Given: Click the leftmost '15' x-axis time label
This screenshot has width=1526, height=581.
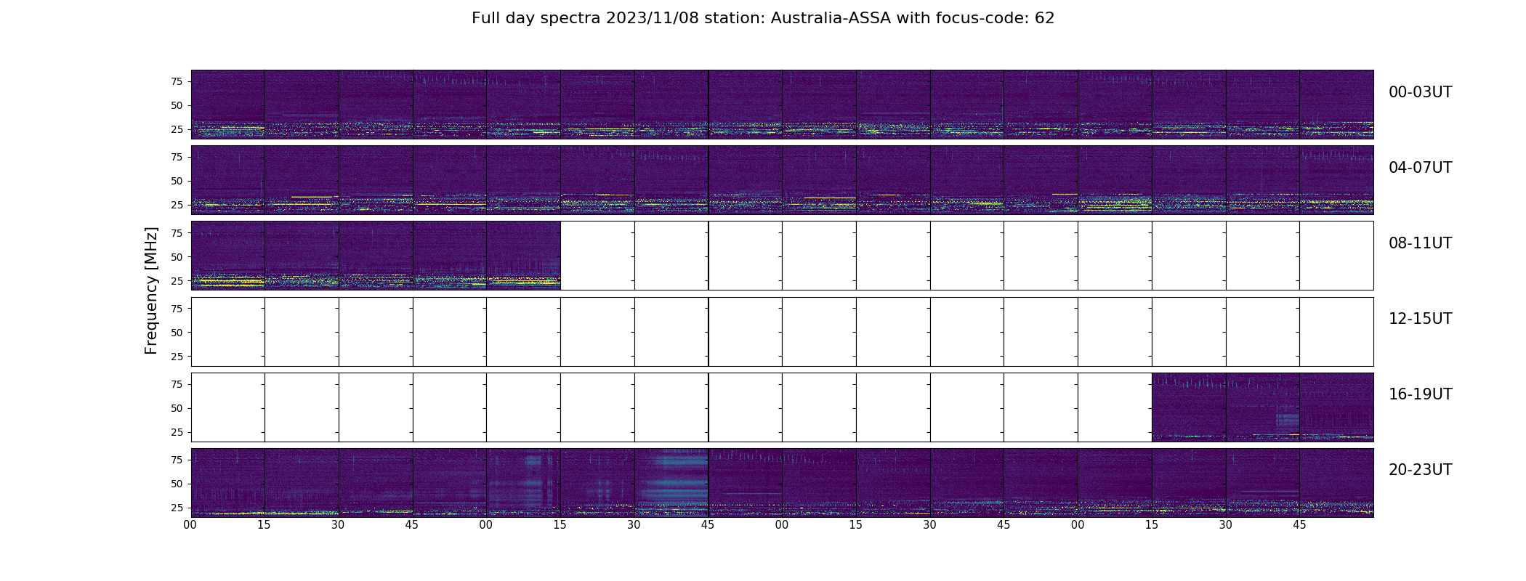Looking at the screenshot, I should pyautogui.click(x=265, y=525).
